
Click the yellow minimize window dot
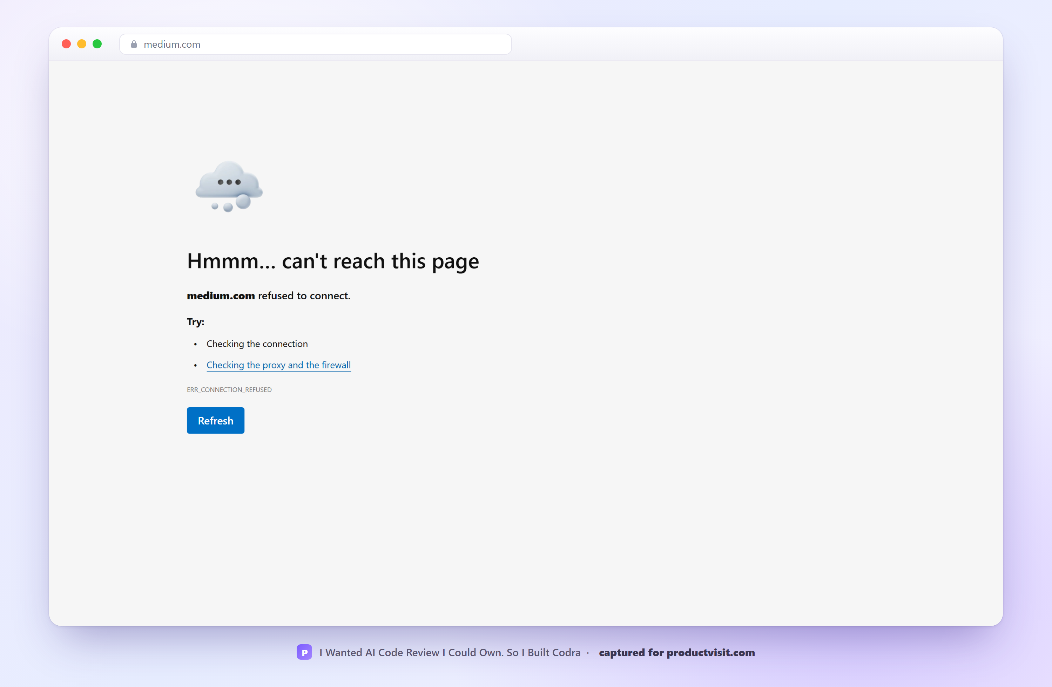point(82,44)
